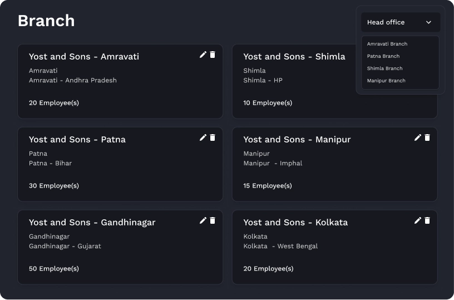Edit the Yost and Sons - Kolkata branch
This screenshot has width=454, height=300.
418,220
